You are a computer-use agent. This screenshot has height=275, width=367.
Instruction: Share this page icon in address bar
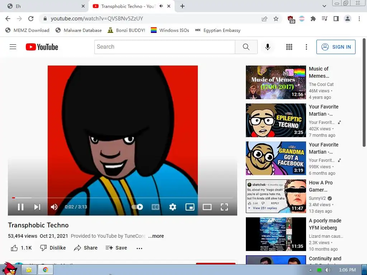(x=264, y=19)
